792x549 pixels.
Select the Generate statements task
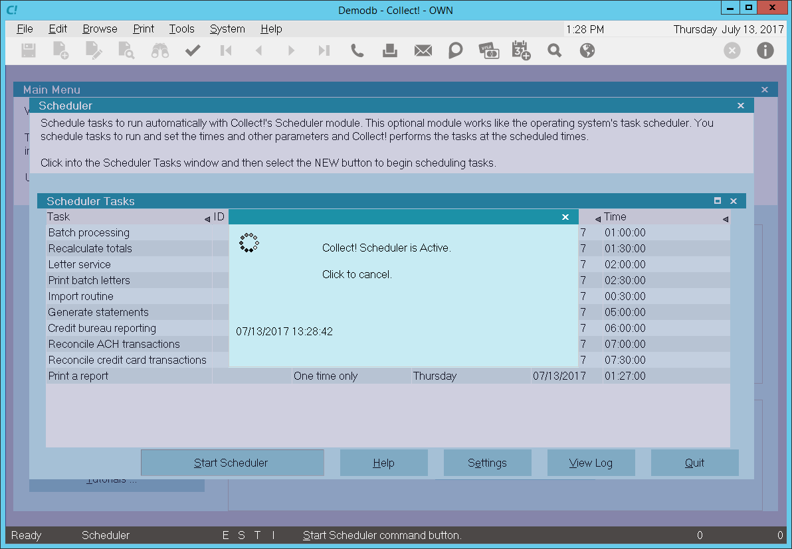tap(129, 312)
